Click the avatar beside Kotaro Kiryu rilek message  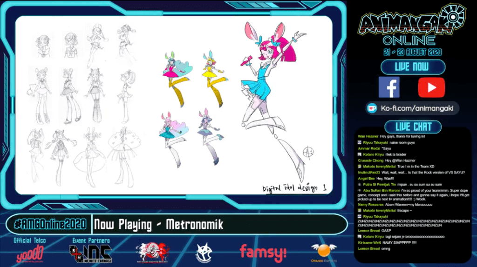pyautogui.click(x=360, y=154)
